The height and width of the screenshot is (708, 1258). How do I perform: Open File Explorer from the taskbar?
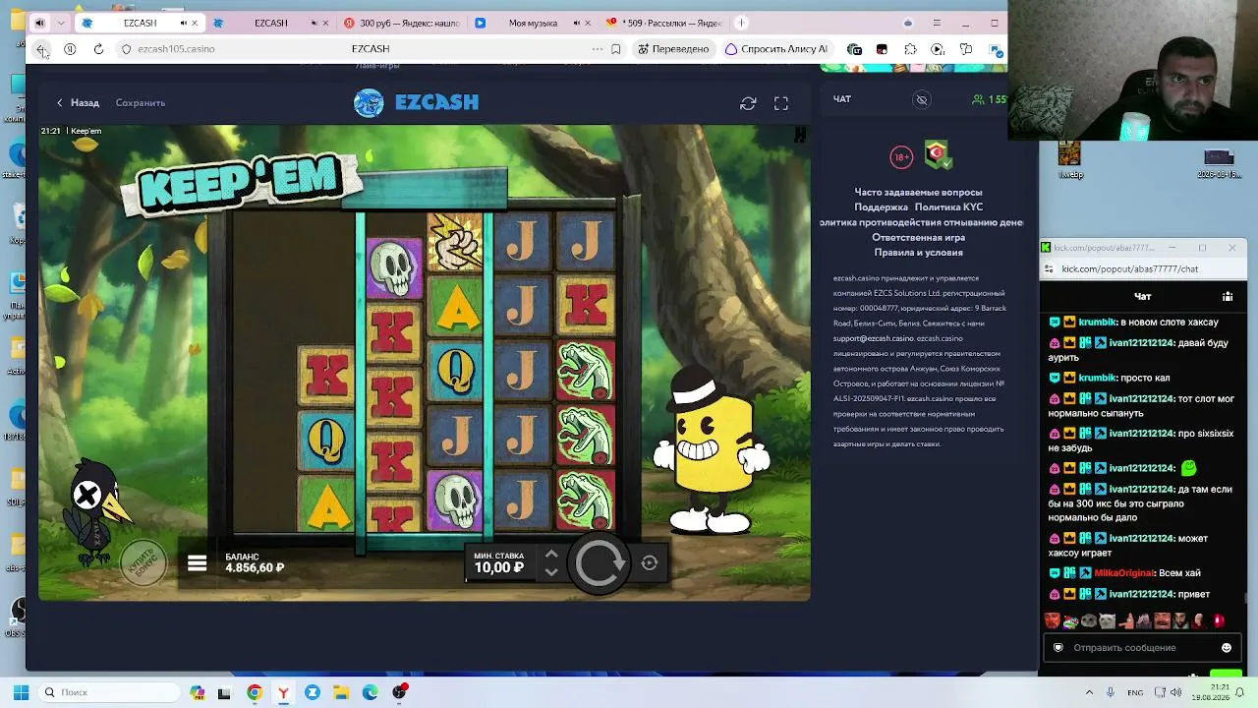click(341, 692)
